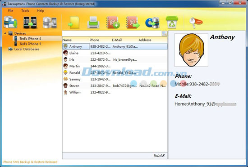Click Elaine's avatar icon in list
Image resolution: width=248 pixels, height=167 pixels.
66,53
